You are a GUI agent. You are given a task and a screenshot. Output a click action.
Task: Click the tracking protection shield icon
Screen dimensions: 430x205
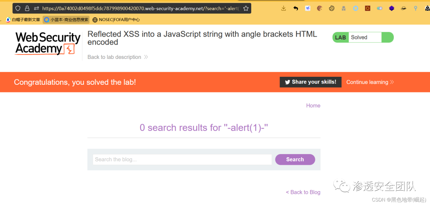(x=18, y=8)
